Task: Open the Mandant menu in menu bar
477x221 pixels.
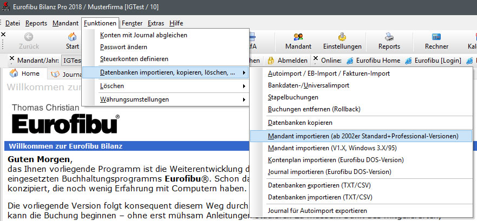Action: [x=66, y=23]
